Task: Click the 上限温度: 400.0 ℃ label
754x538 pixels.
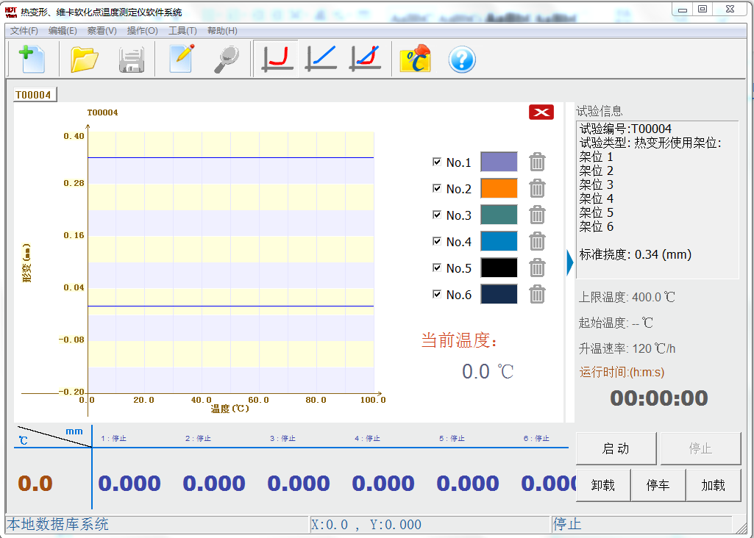Action: (x=627, y=298)
